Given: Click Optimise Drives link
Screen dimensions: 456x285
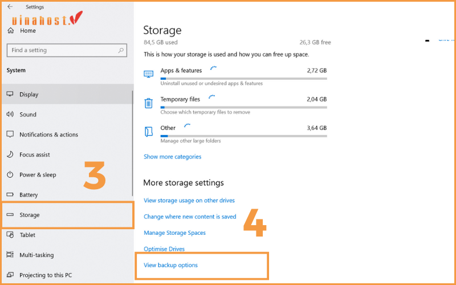Looking at the screenshot, I should point(164,249).
